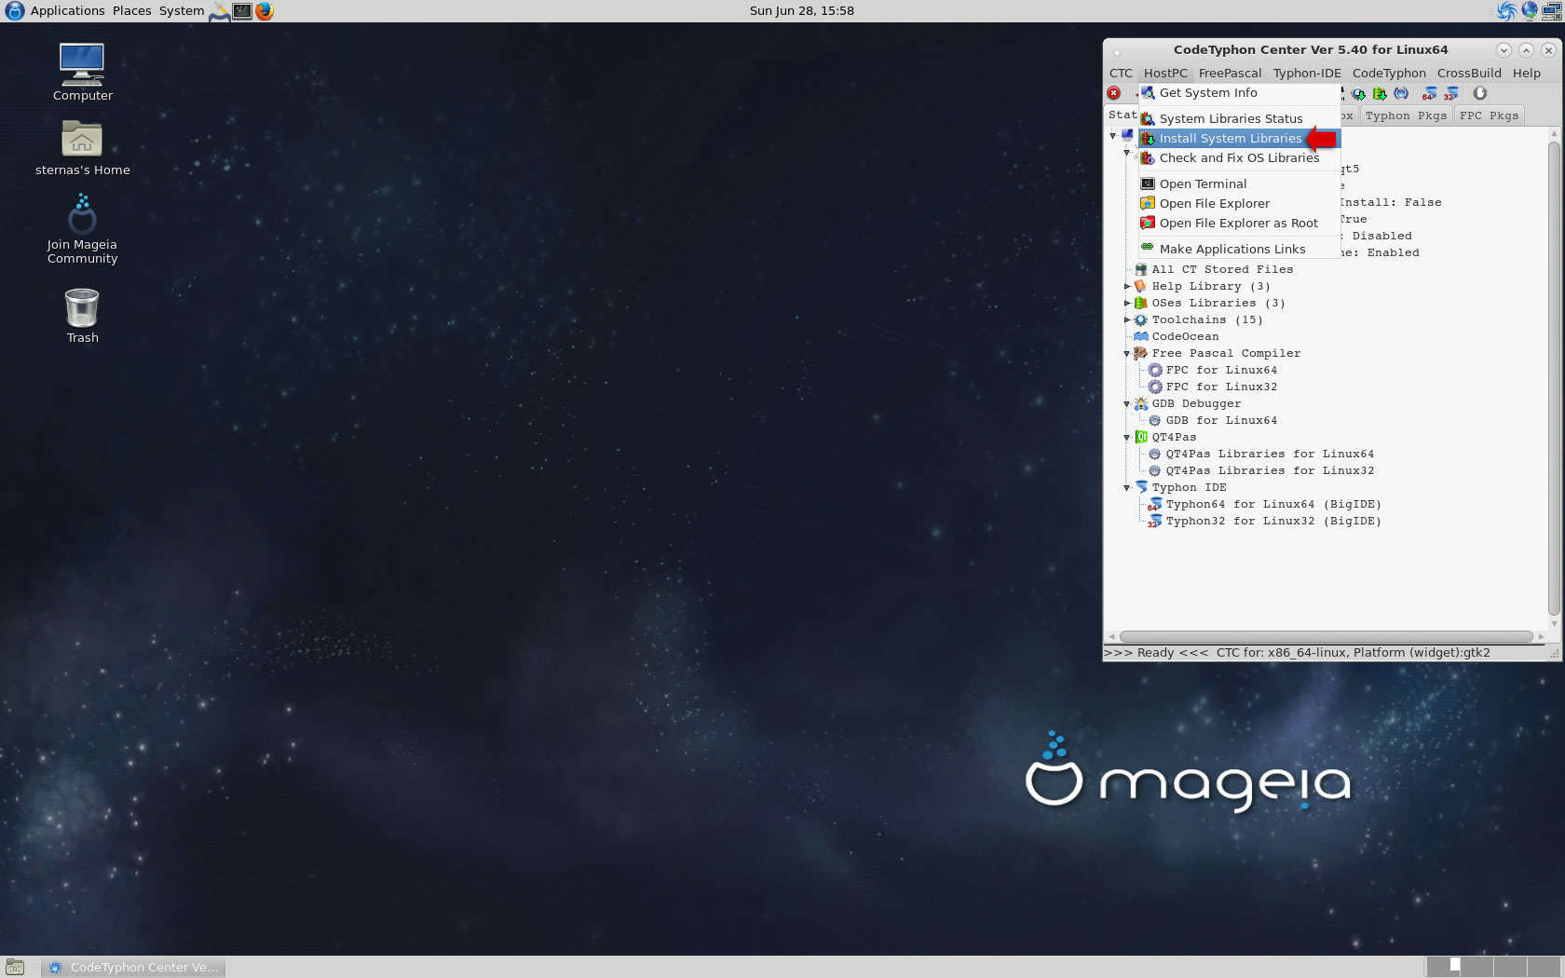This screenshot has width=1565, height=978.
Task: Click the Toolchains gear icon
Action: click(x=1141, y=319)
